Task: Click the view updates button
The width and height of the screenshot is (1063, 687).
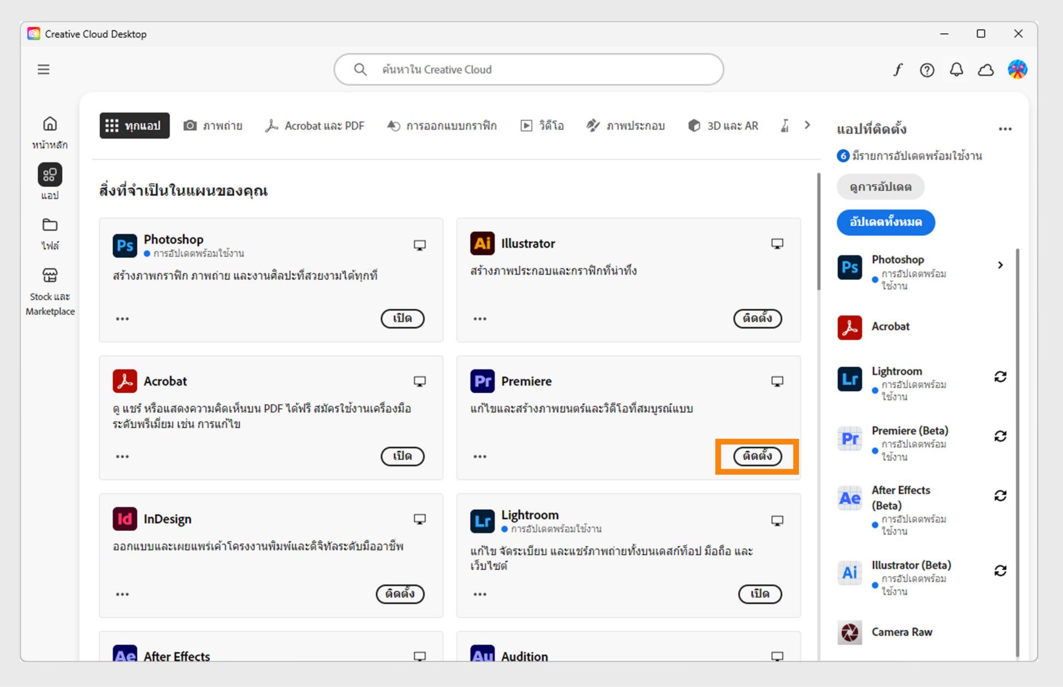Action: 880,187
